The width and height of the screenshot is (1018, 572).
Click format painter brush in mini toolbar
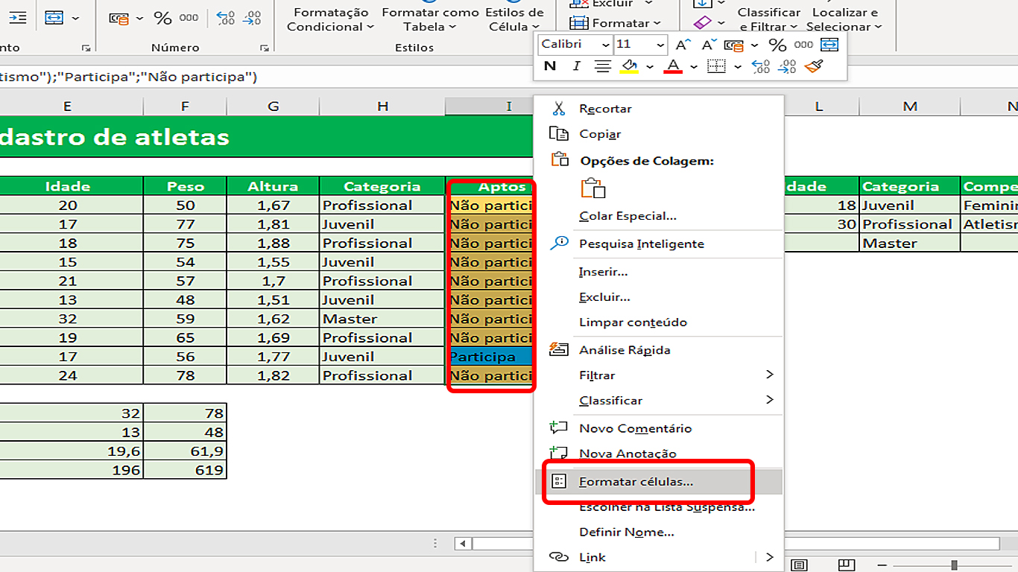click(813, 66)
